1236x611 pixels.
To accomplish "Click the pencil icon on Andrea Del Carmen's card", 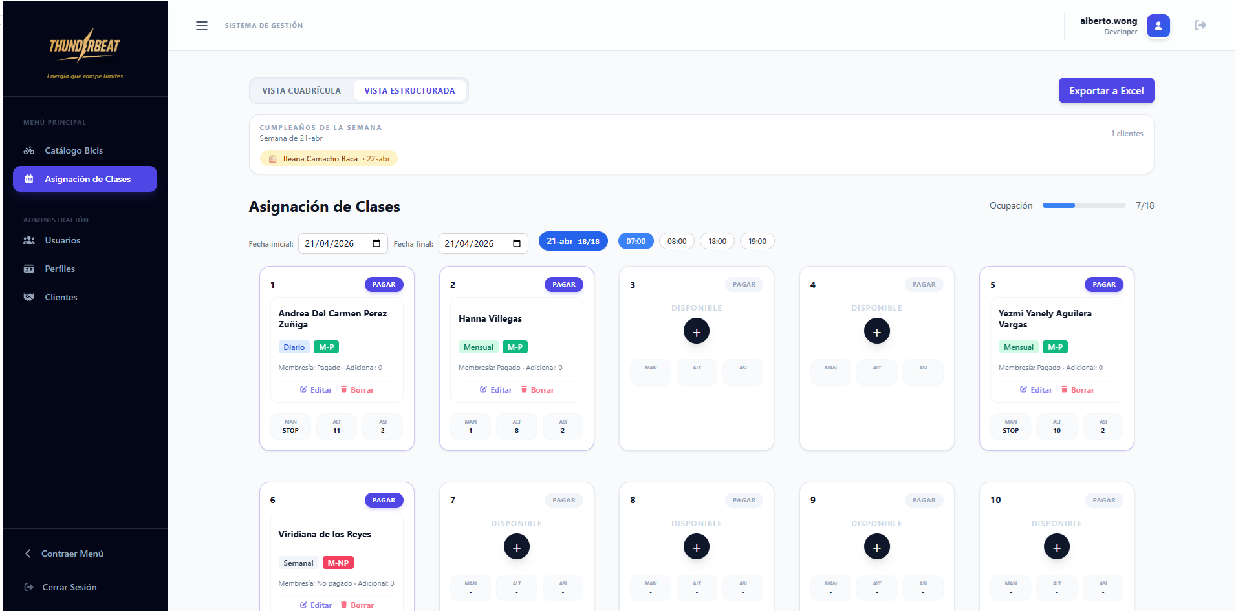I will [x=303, y=389].
